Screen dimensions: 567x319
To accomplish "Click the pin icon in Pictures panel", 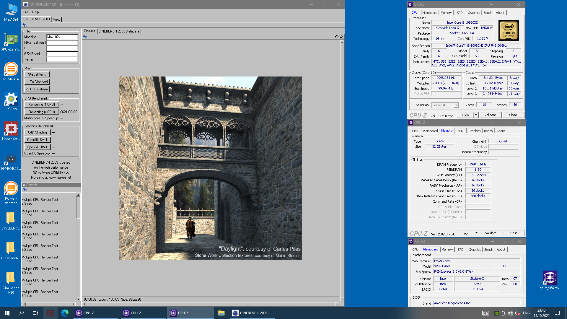I will click(85, 37).
